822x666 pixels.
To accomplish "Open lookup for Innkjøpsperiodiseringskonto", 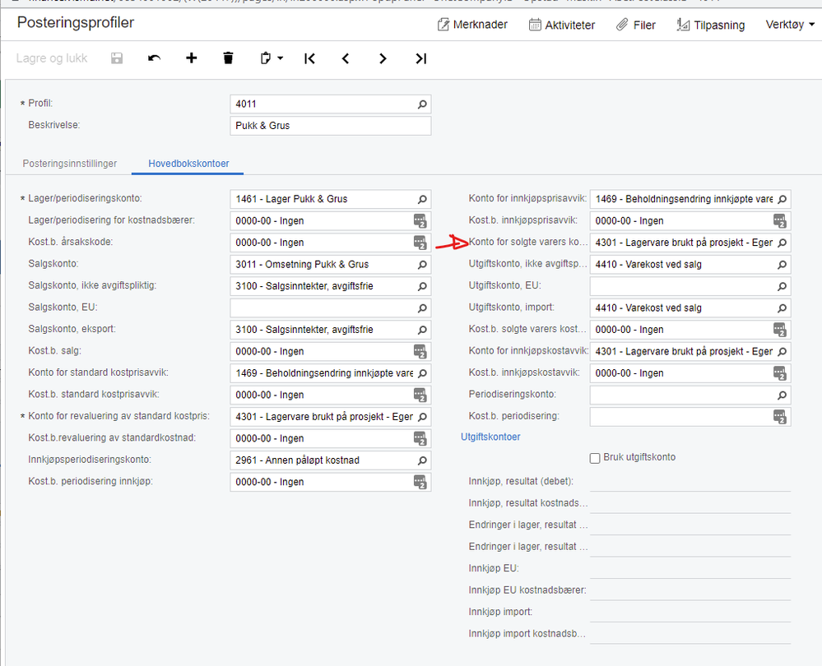I will (422, 460).
